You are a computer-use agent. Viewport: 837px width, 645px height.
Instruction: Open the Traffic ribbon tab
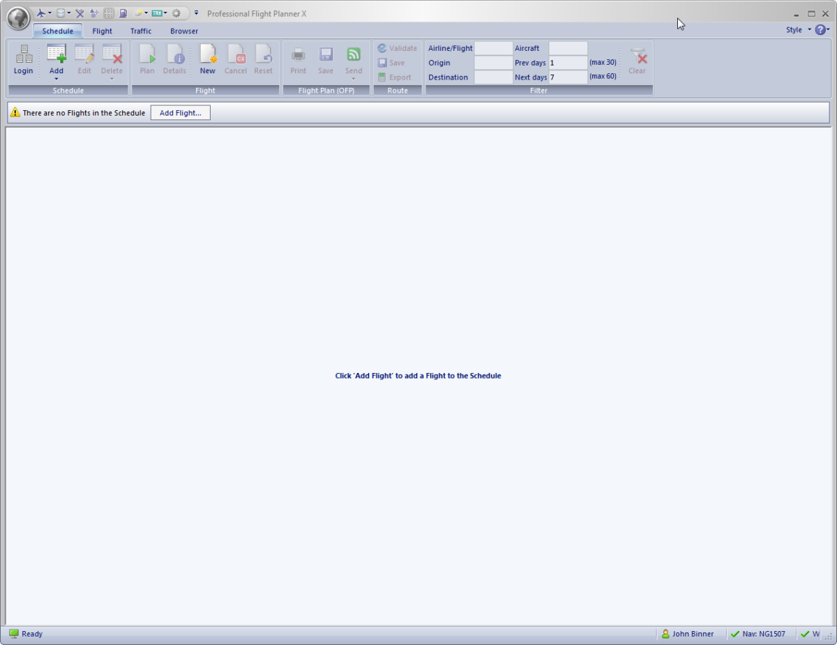pyautogui.click(x=141, y=31)
